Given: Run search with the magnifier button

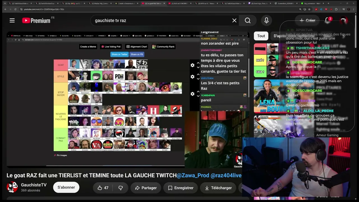Looking at the screenshot, I should coord(248,20).
